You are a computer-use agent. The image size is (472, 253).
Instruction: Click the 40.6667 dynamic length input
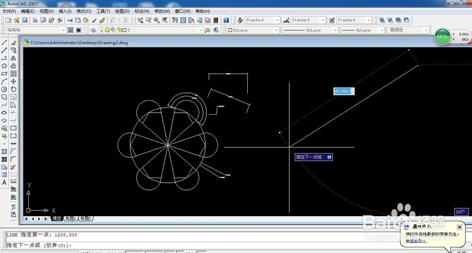(344, 91)
